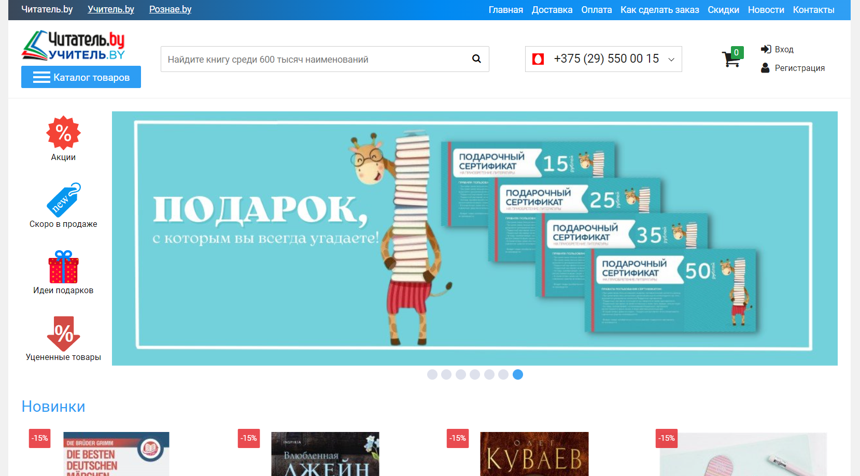Click the Акции percent badge icon
The width and height of the screenshot is (860, 476).
click(63, 133)
